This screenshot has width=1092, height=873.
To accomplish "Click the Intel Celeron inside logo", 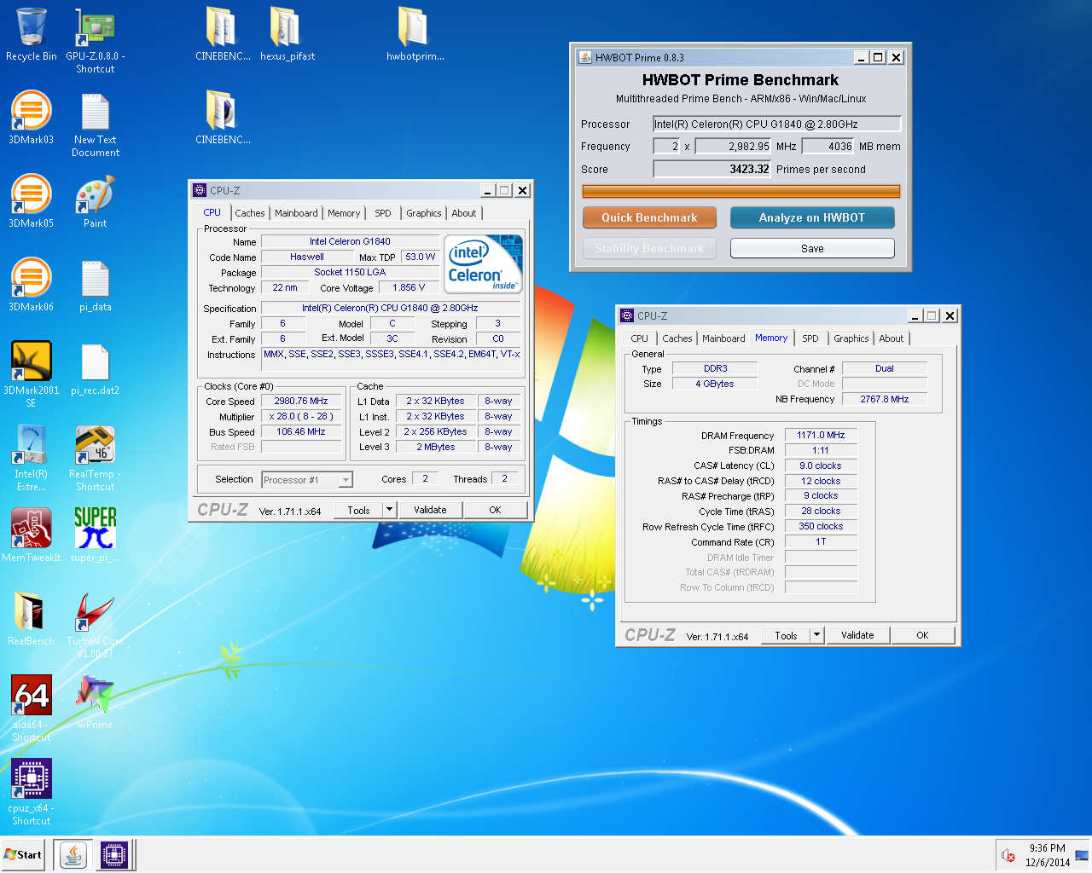I will click(483, 263).
